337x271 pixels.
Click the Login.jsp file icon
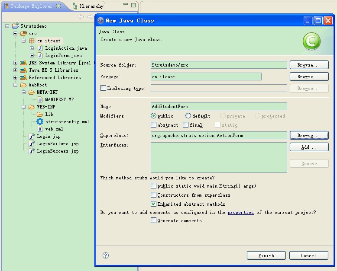pyautogui.click(x=32, y=136)
